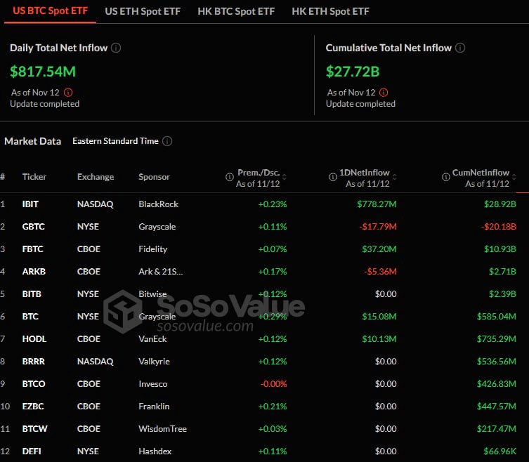This screenshot has height=462, width=529.
Task: Select the DEFI ticker
Action: 32,451
